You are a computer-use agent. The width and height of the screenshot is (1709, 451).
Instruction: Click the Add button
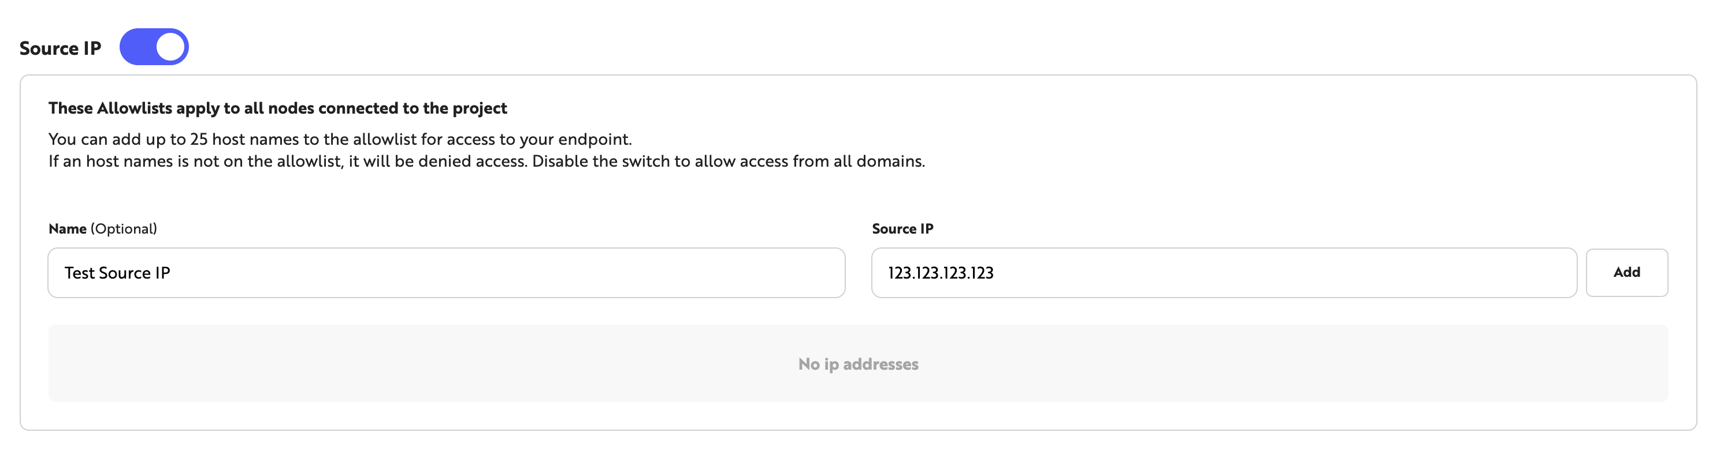(x=1627, y=272)
